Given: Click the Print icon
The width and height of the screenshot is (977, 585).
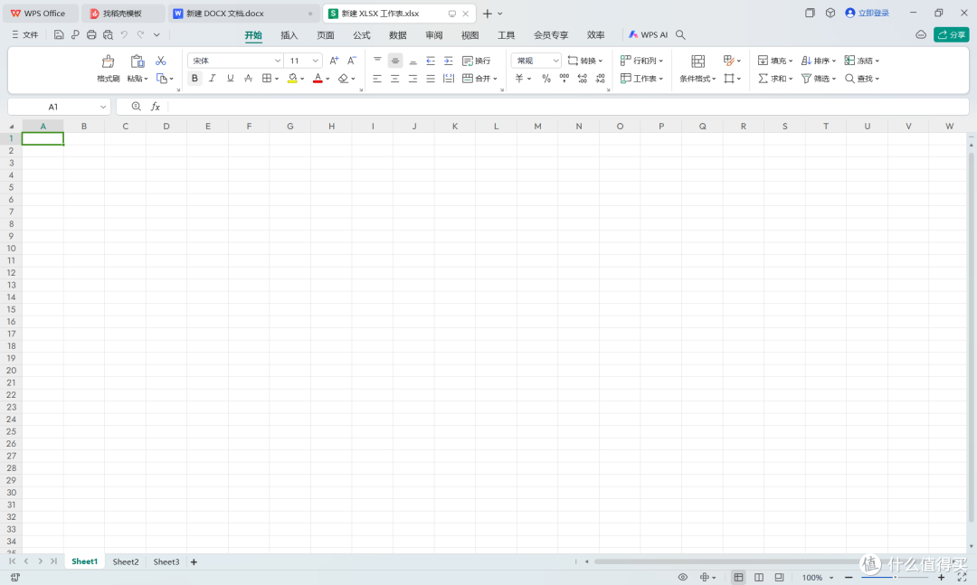Looking at the screenshot, I should (91, 35).
